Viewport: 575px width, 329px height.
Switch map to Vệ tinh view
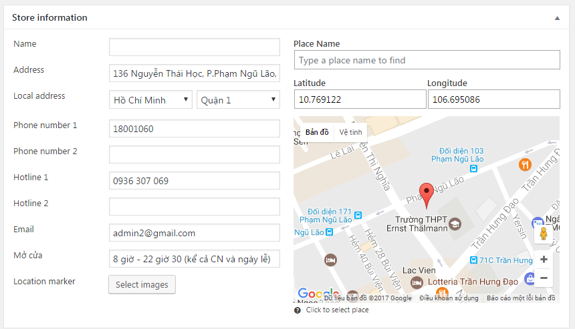pyautogui.click(x=350, y=132)
